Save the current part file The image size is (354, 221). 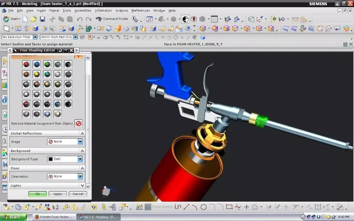click(42, 19)
